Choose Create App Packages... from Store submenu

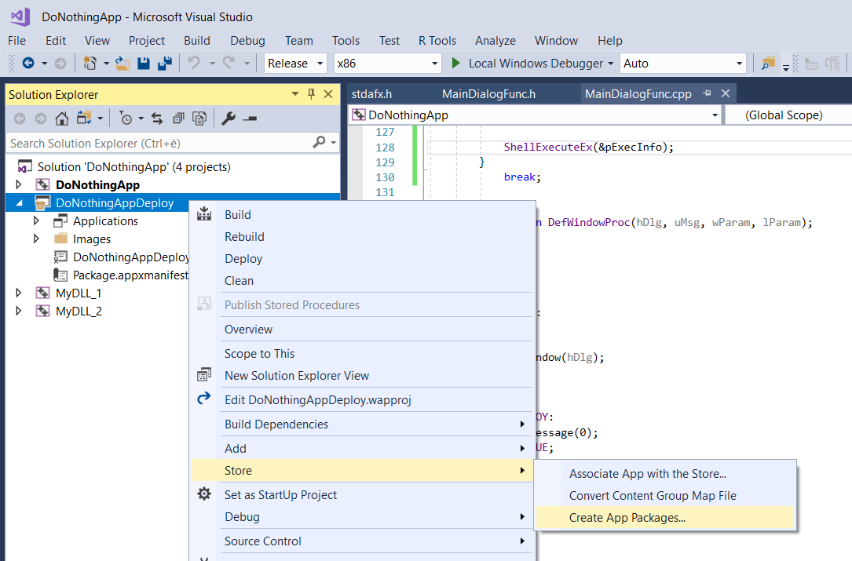(x=665, y=518)
